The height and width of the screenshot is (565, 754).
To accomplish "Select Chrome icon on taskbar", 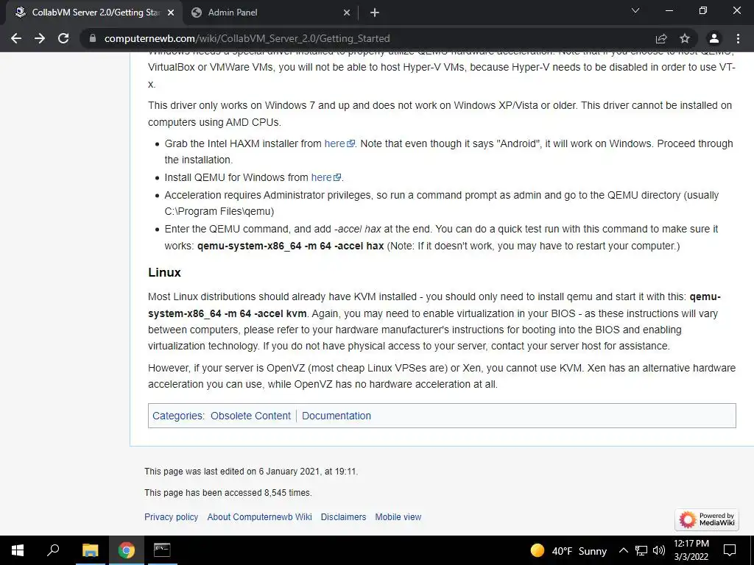I will [x=126, y=550].
